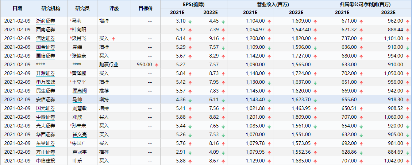Image resolution: width=412 pixels, height=165 pixels.
Task: Open the 浙商证券 institution link
Action: pos(46,21)
